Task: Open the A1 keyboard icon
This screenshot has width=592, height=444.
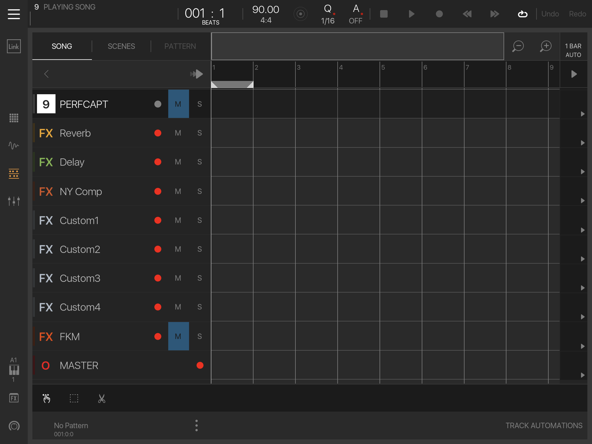Action: click(x=14, y=370)
